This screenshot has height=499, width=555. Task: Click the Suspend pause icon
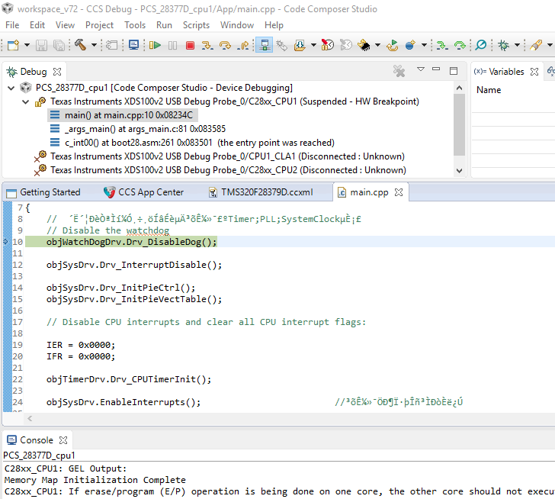(x=173, y=45)
